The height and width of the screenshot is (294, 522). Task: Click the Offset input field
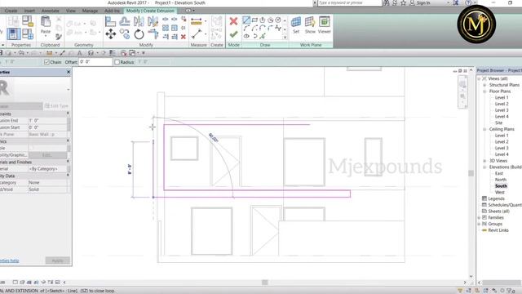(x=95, y=62)
